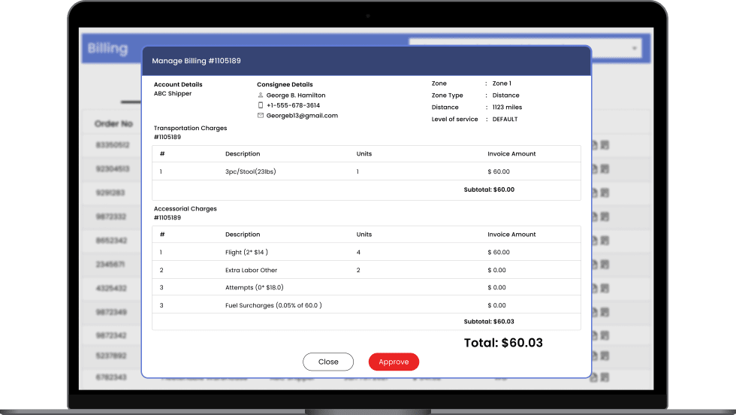Click the envelope icon beside Georgeb13@gmail.com
The width and height of the screenshot is (736, 415).
[261, 116]
